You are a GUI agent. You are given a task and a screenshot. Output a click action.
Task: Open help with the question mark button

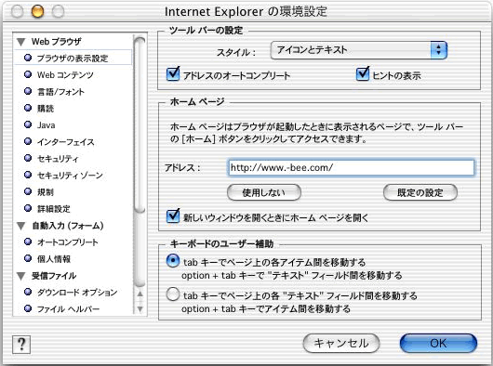(x=21, y=345)
